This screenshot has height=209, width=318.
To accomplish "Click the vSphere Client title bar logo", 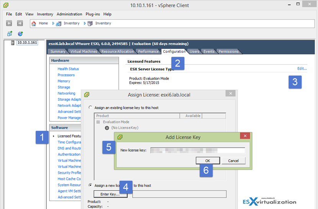I will (x=6, y=5).
